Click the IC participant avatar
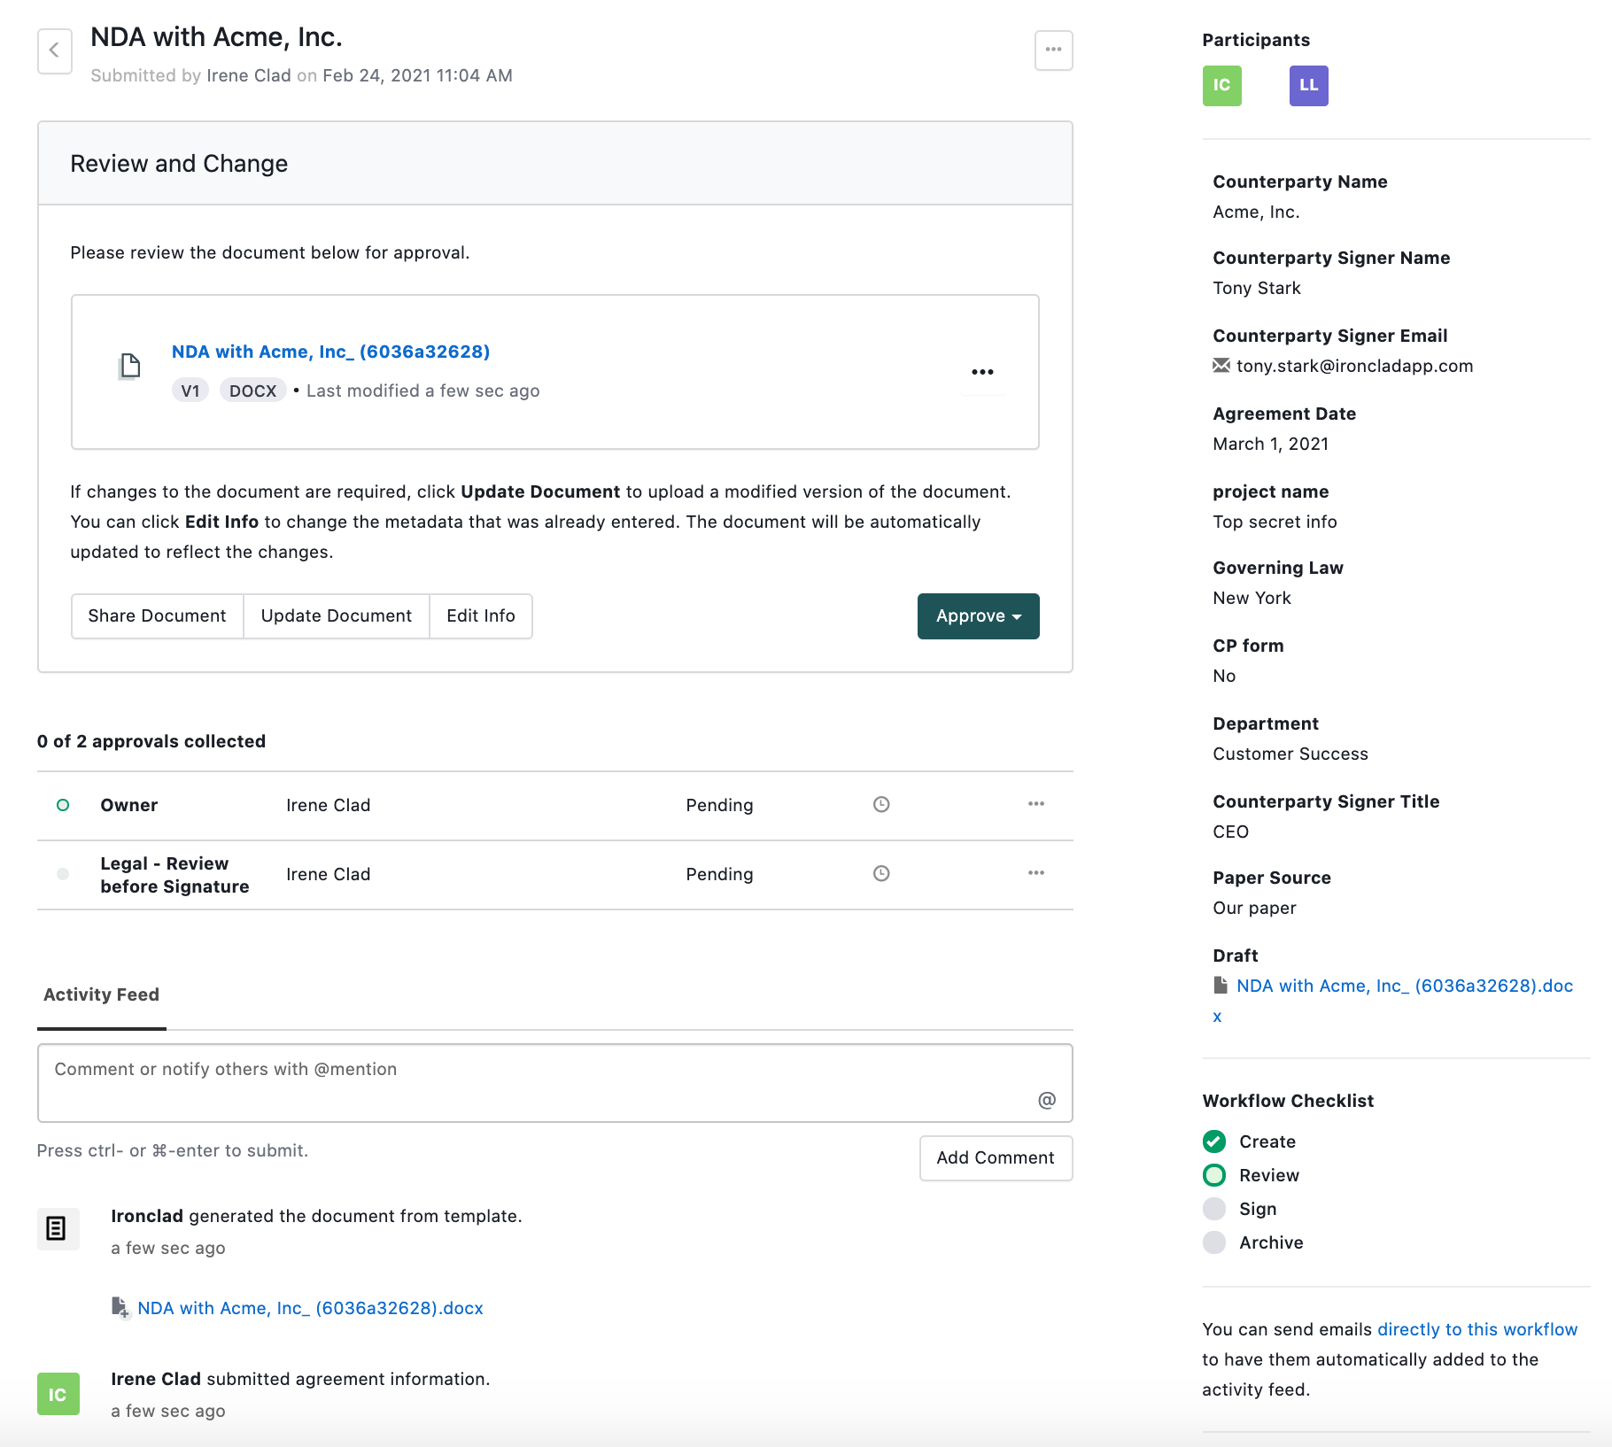The image size is (1612, 1447). tap(1221, 86)
